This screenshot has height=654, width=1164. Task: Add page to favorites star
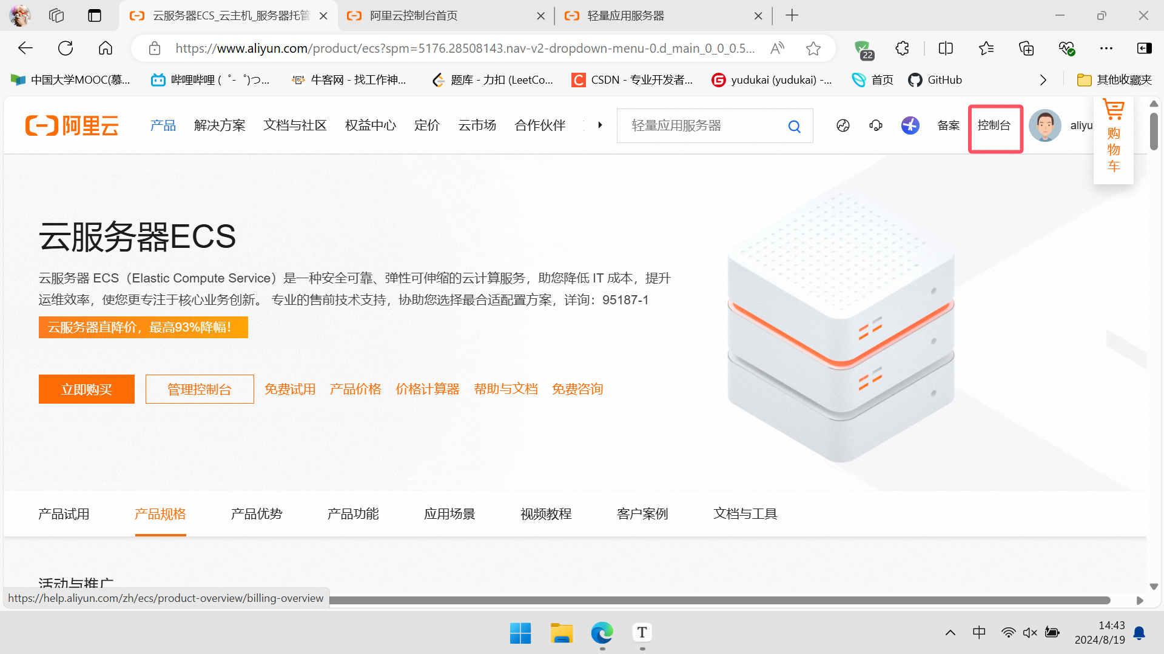pyautogui.click(x=813, y=48)
